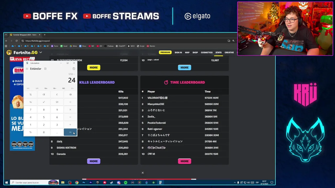Click the multiply operator key
Screen dimensions: 335x188
[x=70, y=110]
